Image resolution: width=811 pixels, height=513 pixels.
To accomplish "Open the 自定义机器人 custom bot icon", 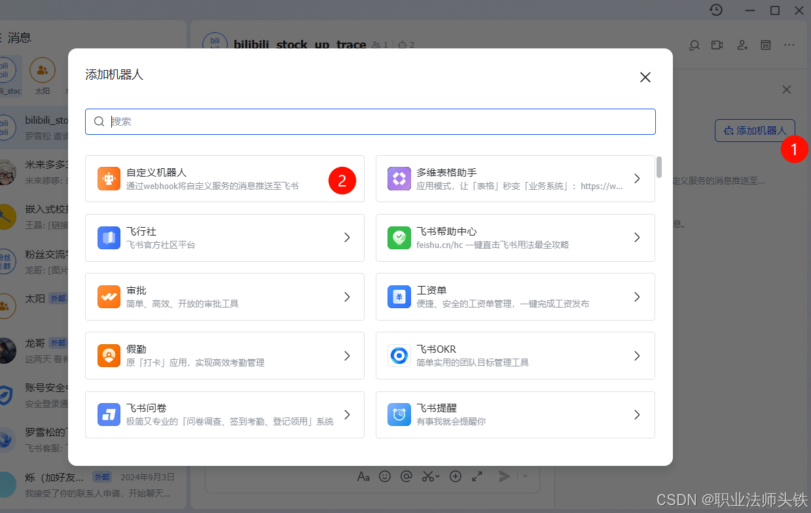I will coord(109,179).
